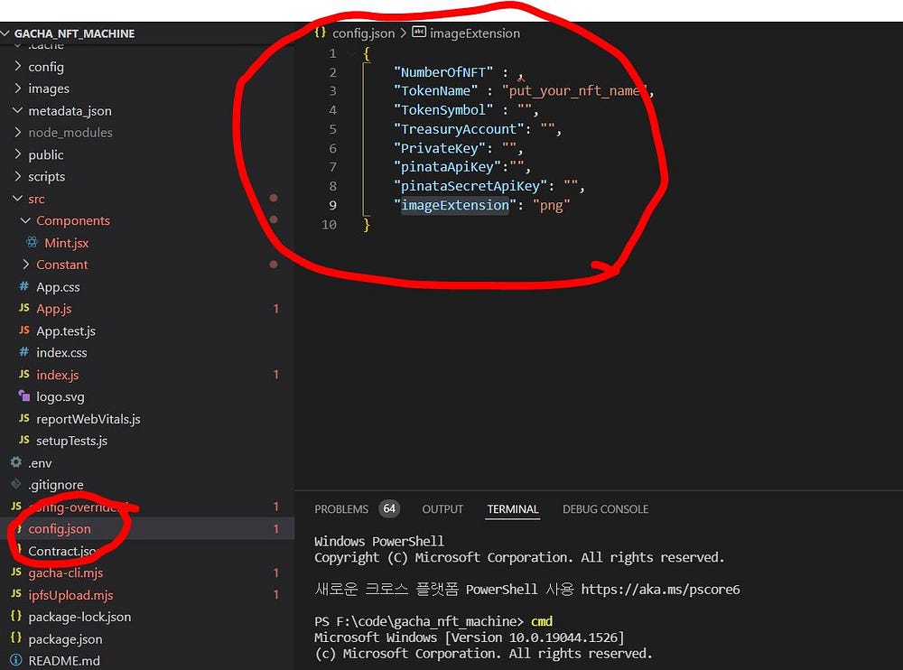Open logo.svg file
This screenshot has height=670, width=903.
pos(60,397)
